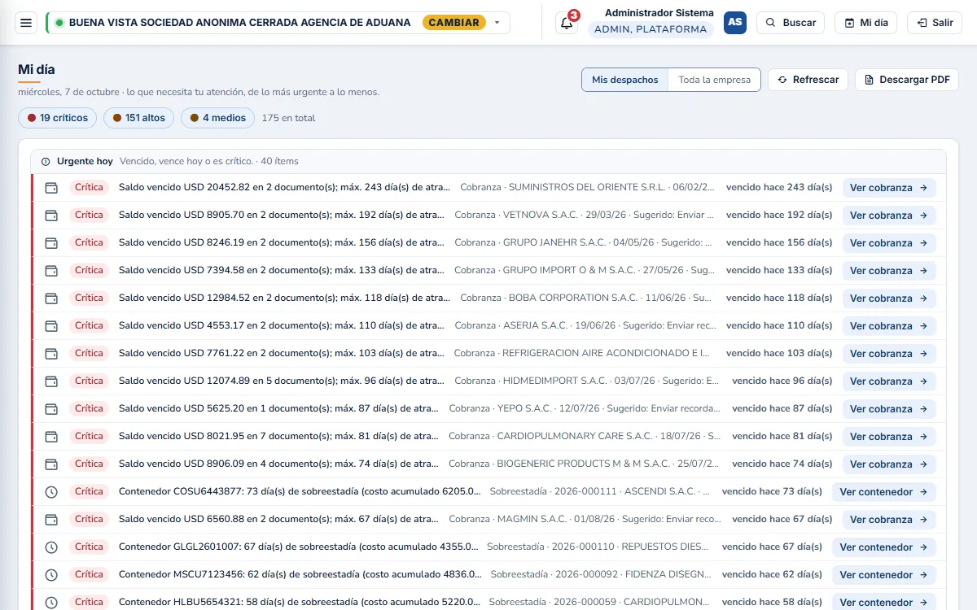Click the wallet icon in the BIOGENERIC PRODUCTS row
Screen dimensions: 977x610
tap(51, 464)
